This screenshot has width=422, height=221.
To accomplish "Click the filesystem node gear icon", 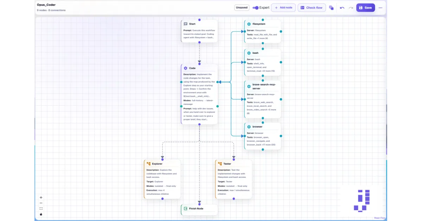I will [249, 24].
